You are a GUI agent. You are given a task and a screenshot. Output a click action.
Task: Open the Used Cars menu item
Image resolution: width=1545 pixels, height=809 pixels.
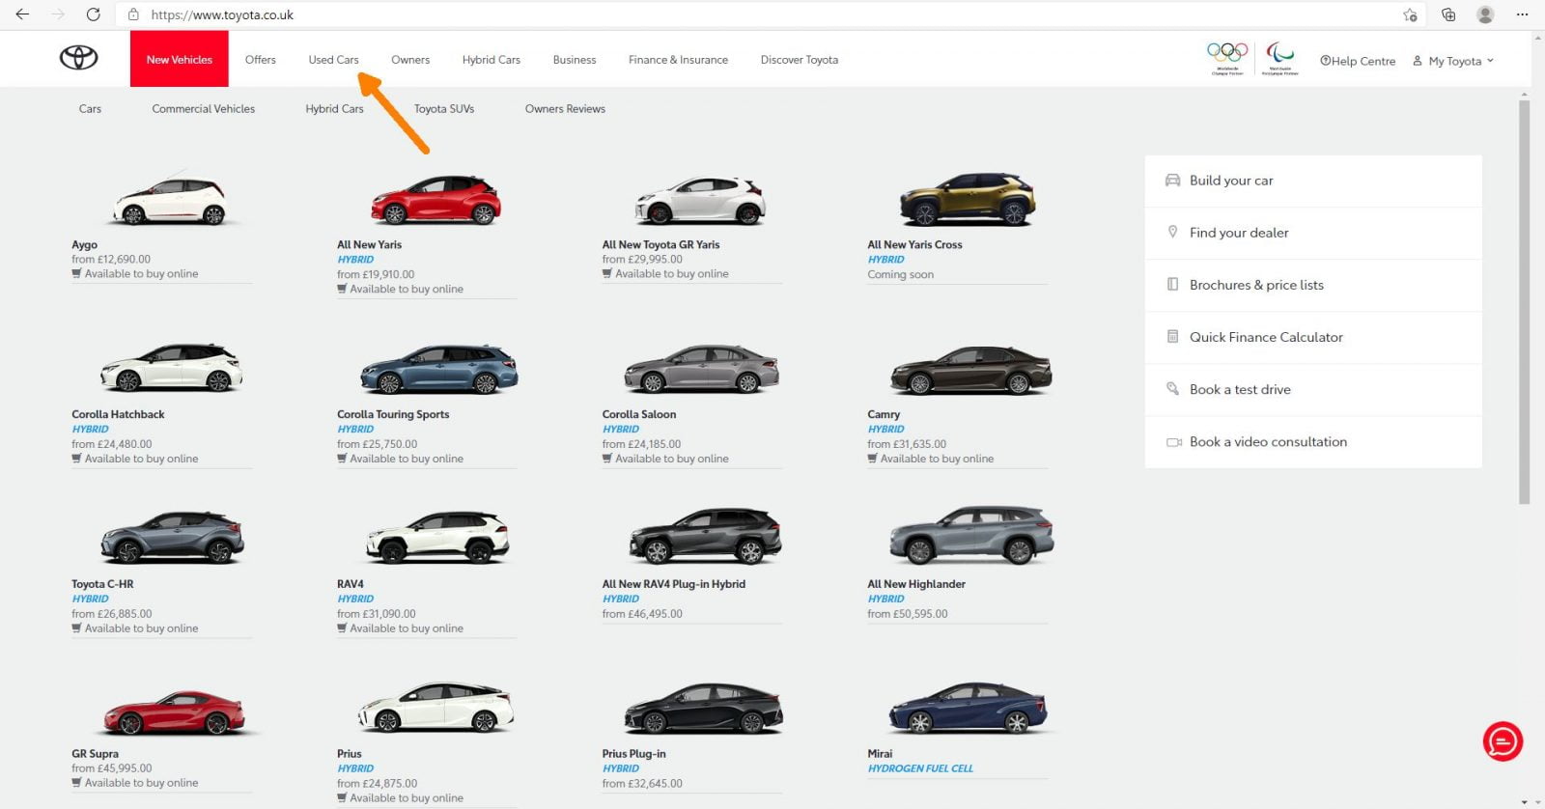(x=333, y=59)
